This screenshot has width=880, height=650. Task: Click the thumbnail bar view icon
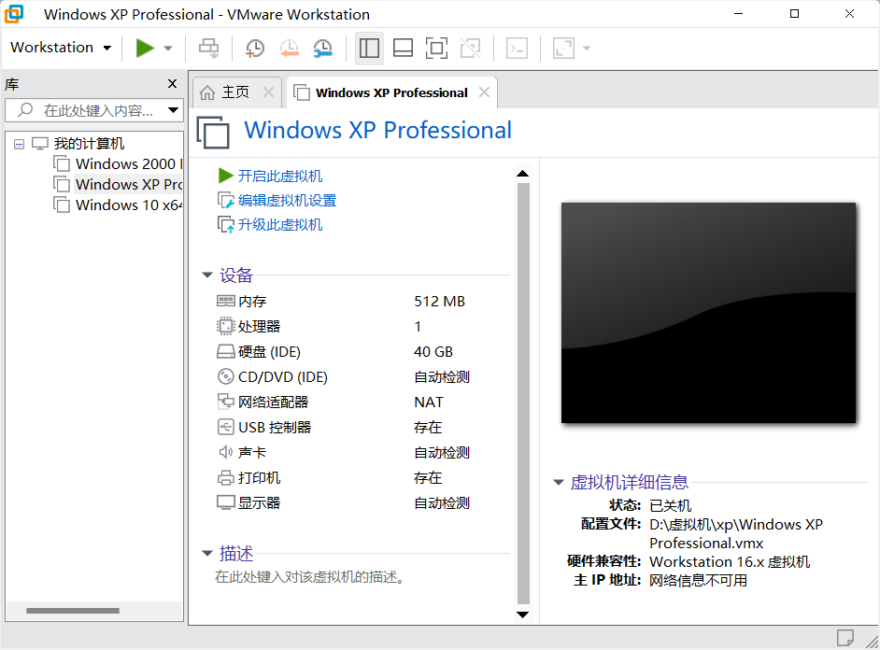coord(403,48)
